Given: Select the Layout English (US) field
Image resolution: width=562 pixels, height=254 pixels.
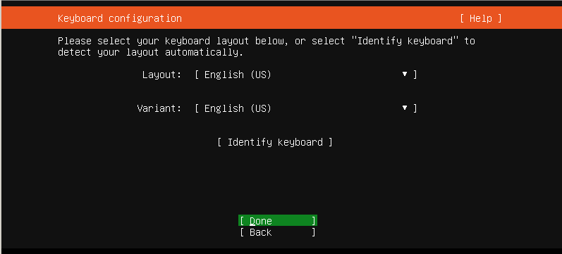Looking at the screenshot, I should 306,75.
